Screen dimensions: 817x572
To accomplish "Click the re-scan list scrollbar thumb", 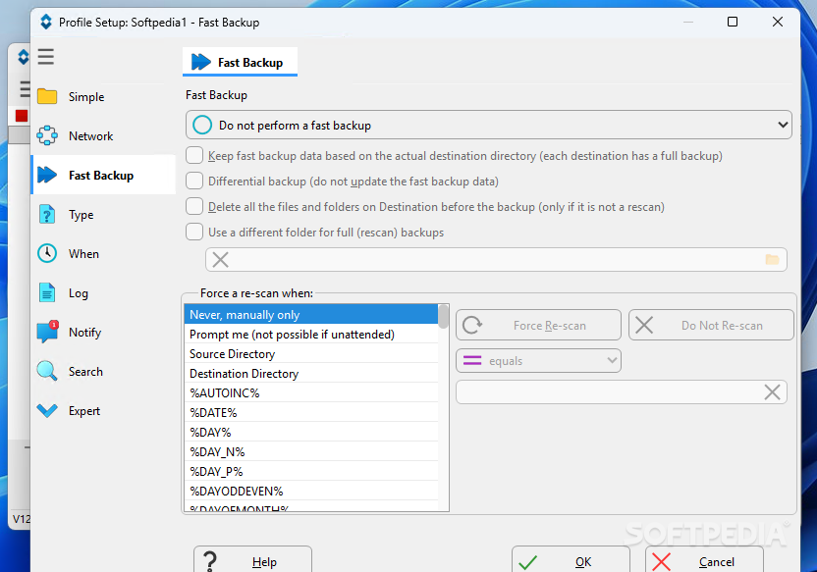I will click(444, 317).
